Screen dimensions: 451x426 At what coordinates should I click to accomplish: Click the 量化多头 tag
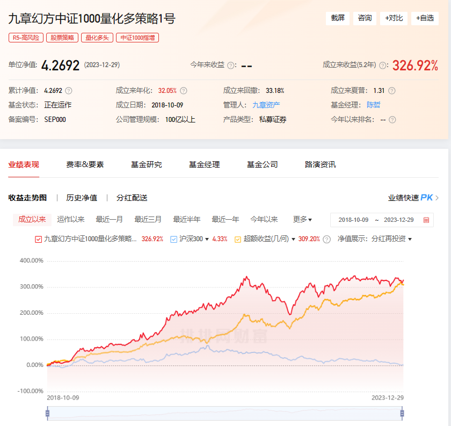pyautogui.click(x=97, y=38)
